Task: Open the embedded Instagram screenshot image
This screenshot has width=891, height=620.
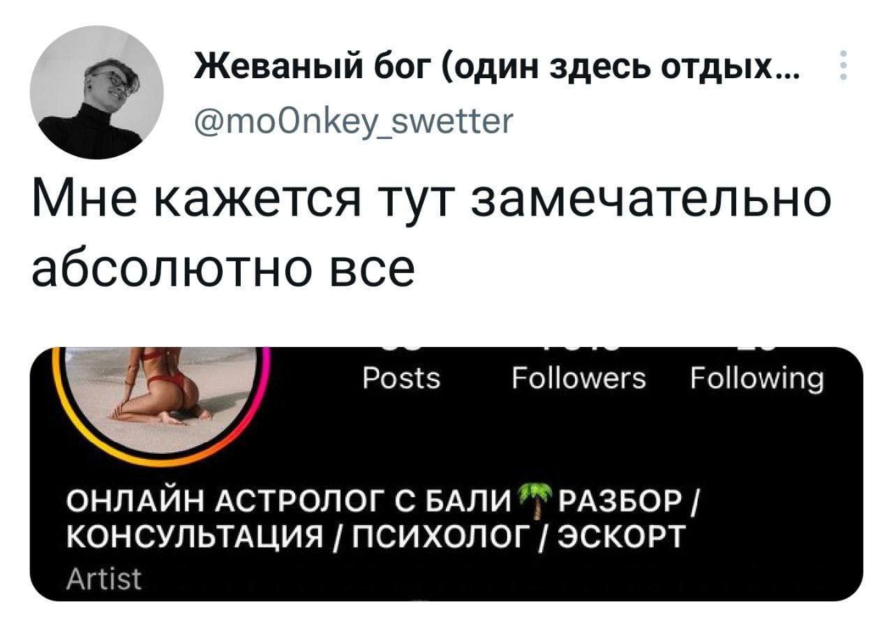Action: tap(447, 473)
